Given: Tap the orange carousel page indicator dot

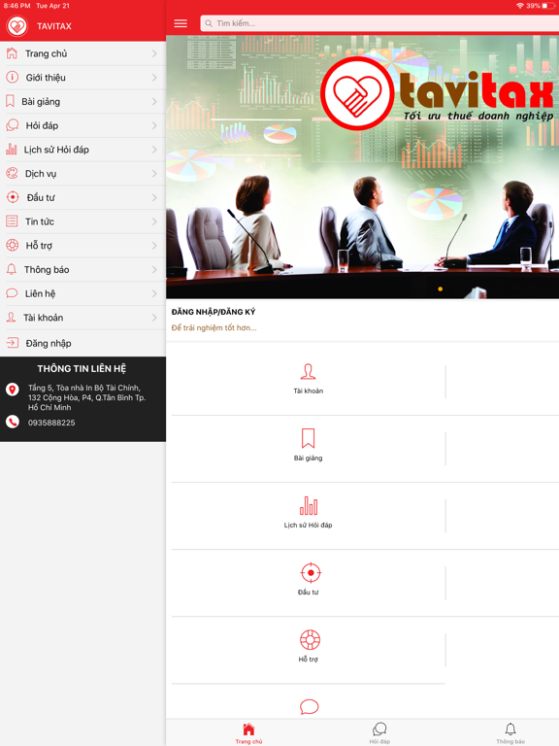Looking at the screenshot, I should [441, 288].
